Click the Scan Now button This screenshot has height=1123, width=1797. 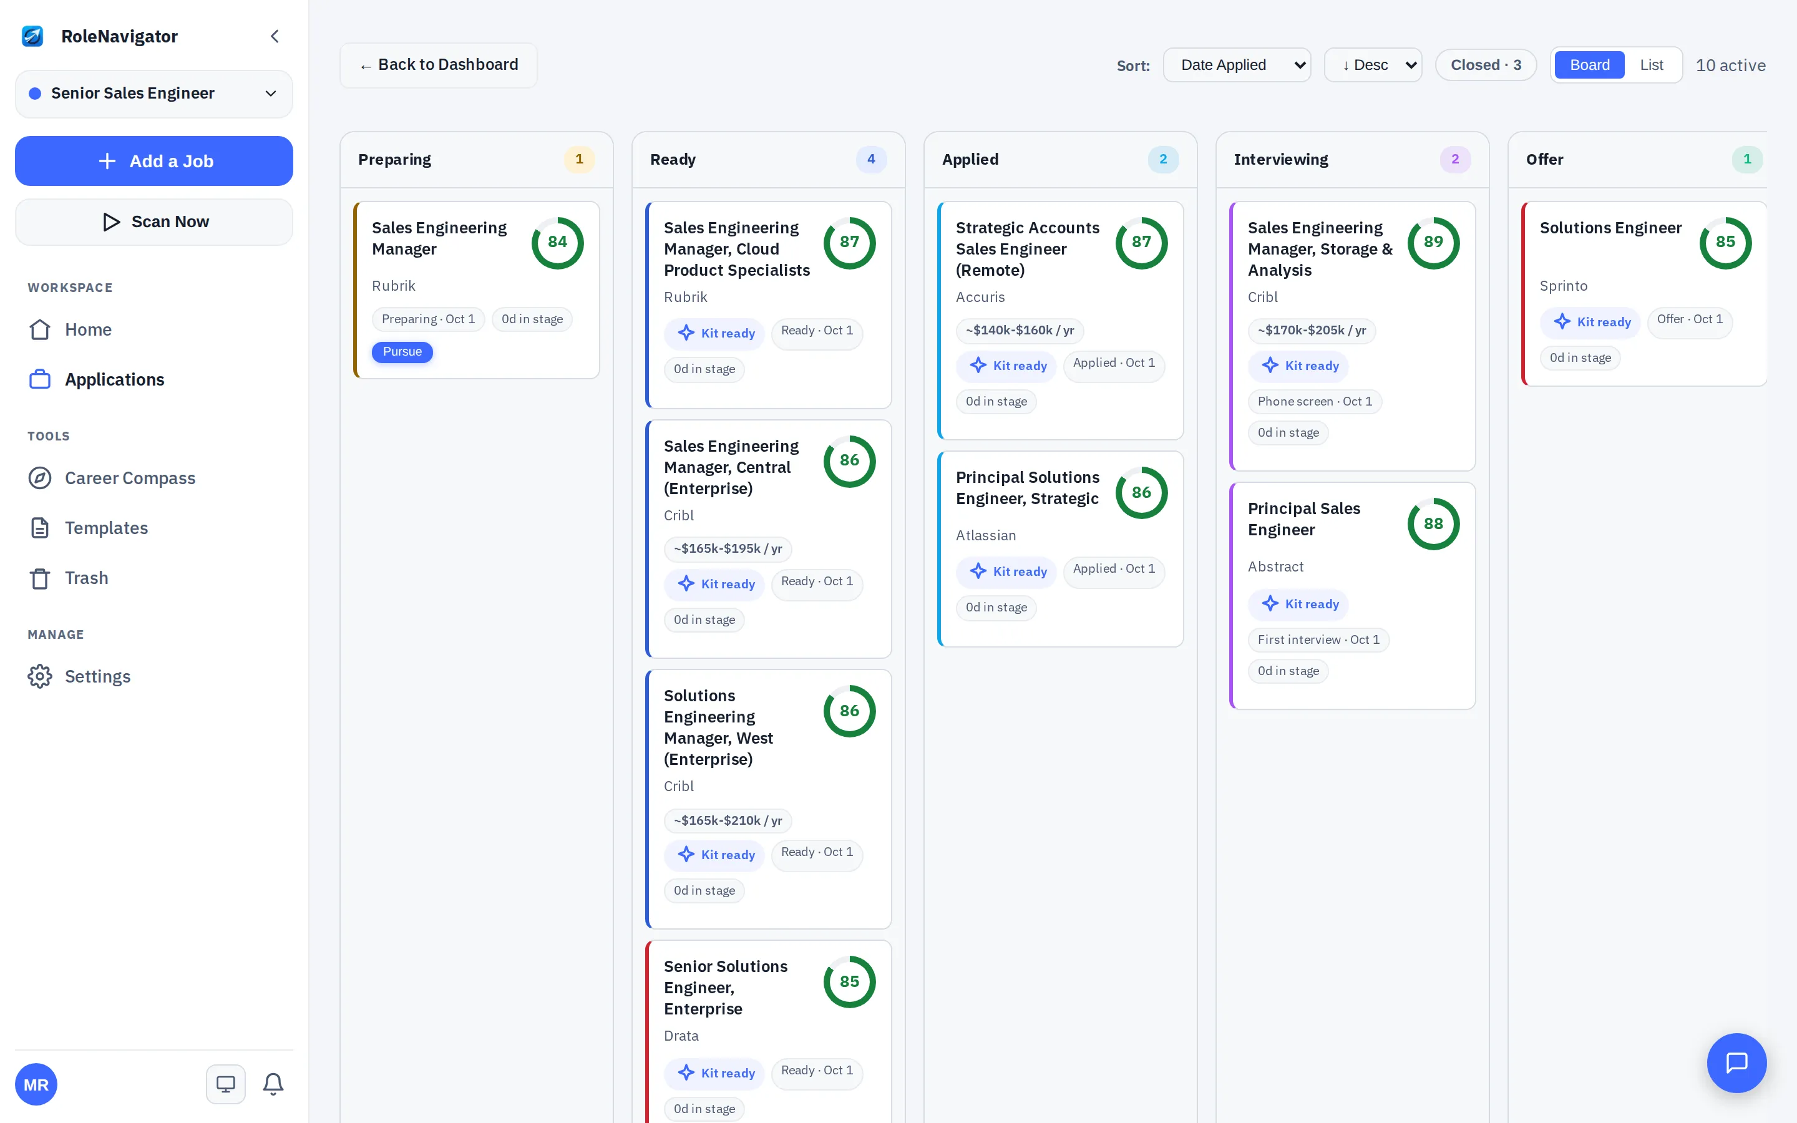[153, 222]
